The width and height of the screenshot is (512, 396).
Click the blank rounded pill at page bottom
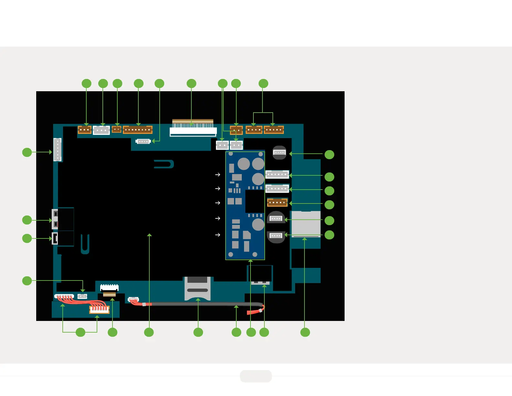[x=256, y=376]
